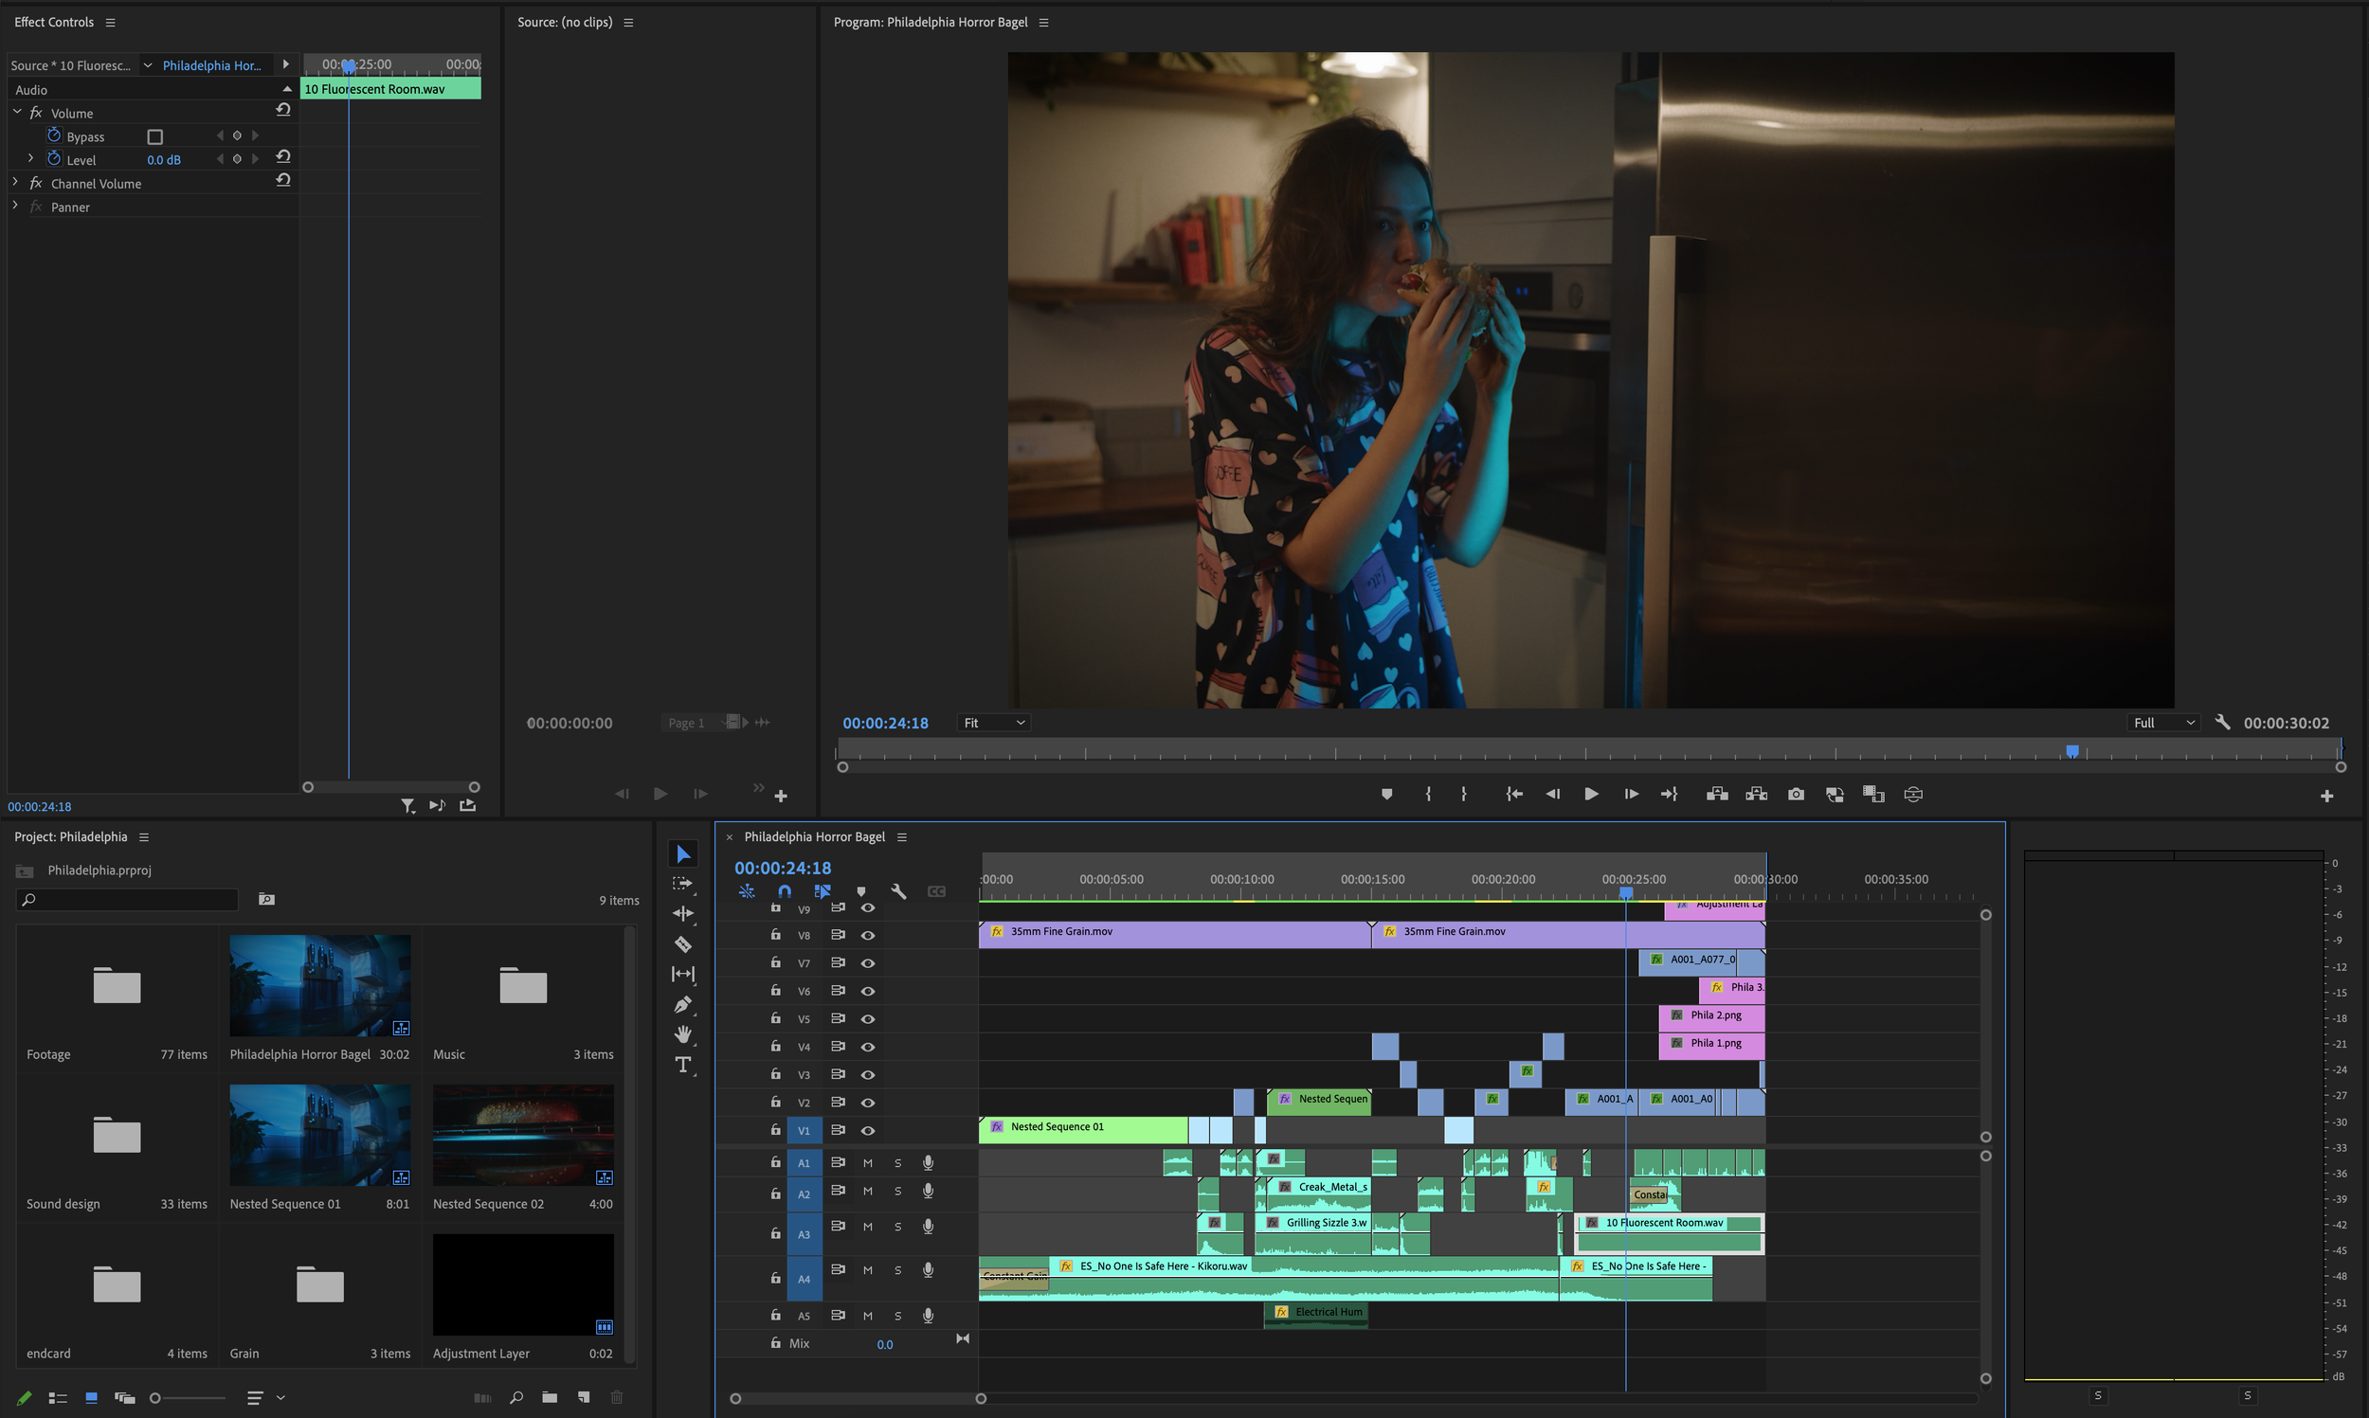Open timeline display settings wrench
Viewport: 2369px width, 1418px height.
pos(898,890)
